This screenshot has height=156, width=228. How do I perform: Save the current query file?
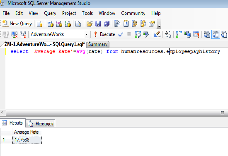tap(98, 24)
